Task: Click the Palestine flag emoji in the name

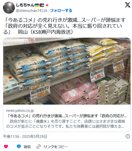Action: tap(42, 5)
